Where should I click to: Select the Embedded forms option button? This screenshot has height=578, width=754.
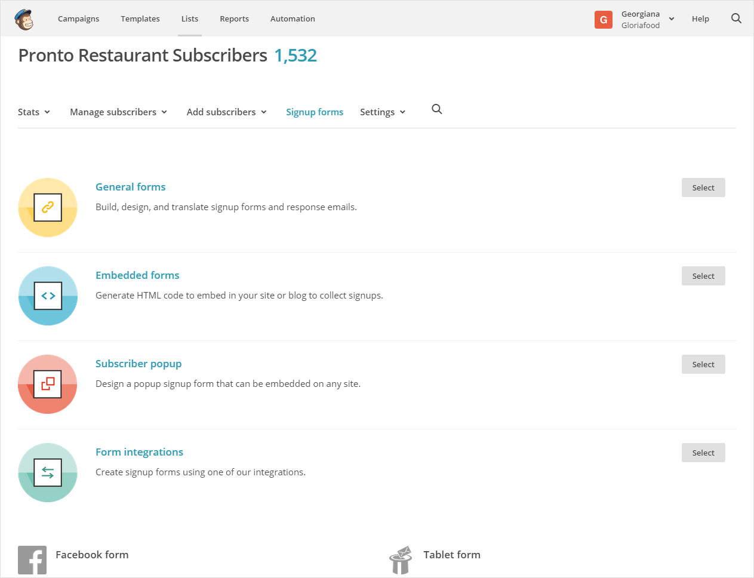(703, 276)
